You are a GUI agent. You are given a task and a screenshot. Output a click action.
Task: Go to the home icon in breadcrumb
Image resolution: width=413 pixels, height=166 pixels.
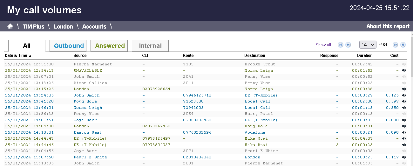click(10, 26)
